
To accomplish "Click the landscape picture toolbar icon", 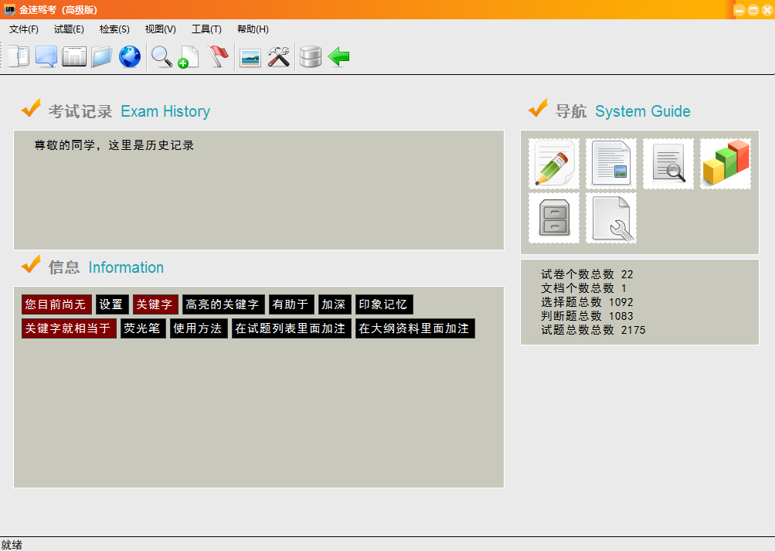I will pyautogui.click(x=250, y=56).
